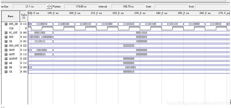
Task: Click BUS_IN value 11101000 segment
Action: tap(107, 24)
